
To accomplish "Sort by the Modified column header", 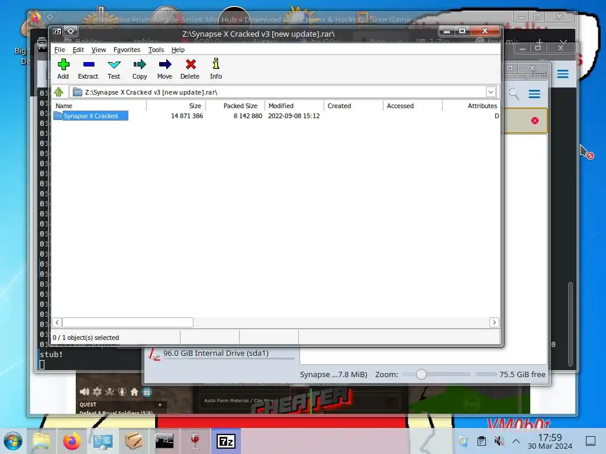I will pyautogui.click(x=294, y=106).
